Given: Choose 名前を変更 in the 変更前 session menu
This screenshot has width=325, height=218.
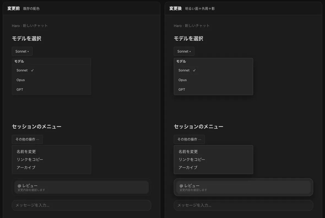Looking at the screenshot, I should click(x=52, y=152).
